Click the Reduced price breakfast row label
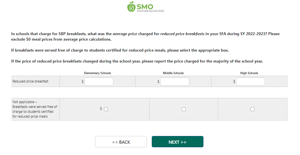The image size is (300, 155). tap(30, 82)
